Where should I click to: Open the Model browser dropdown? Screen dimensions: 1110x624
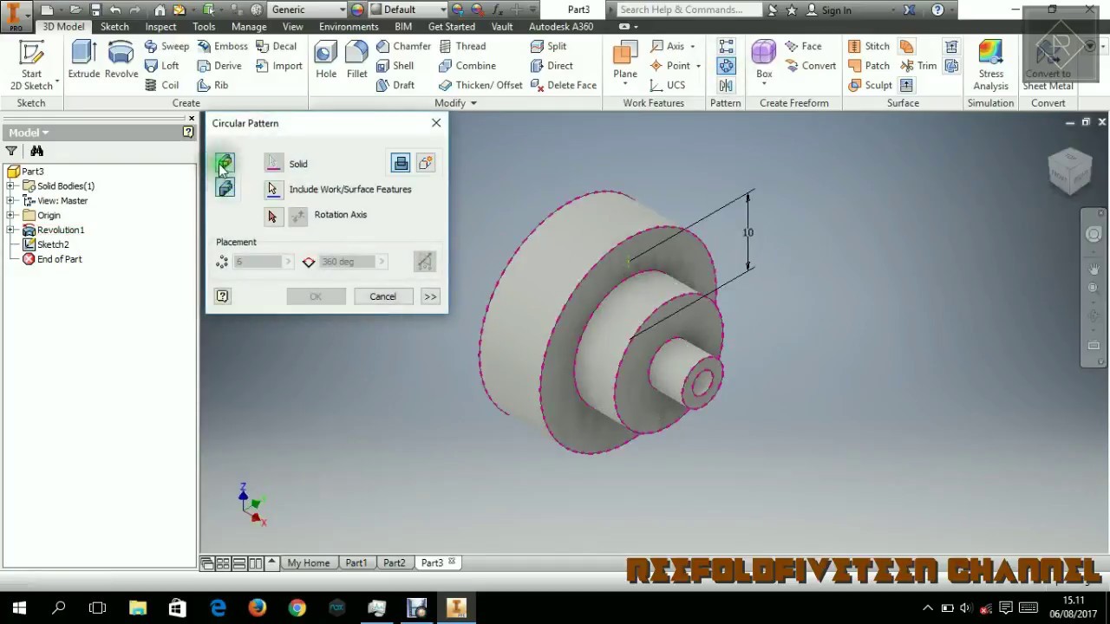click(29, 133)
